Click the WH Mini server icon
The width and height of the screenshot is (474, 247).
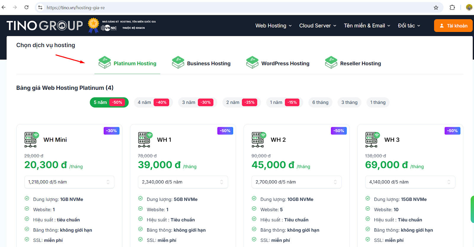31,140
